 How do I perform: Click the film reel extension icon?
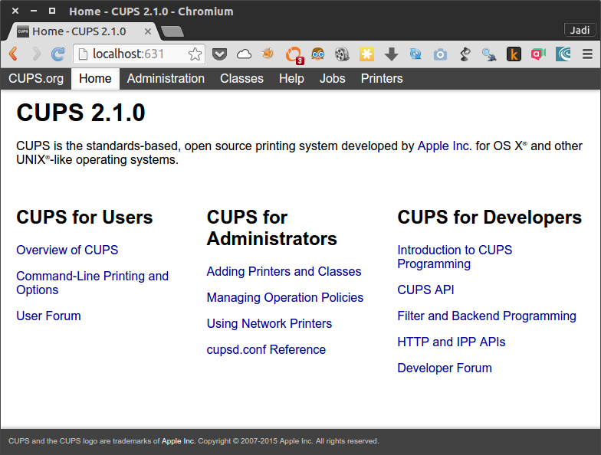342,54
